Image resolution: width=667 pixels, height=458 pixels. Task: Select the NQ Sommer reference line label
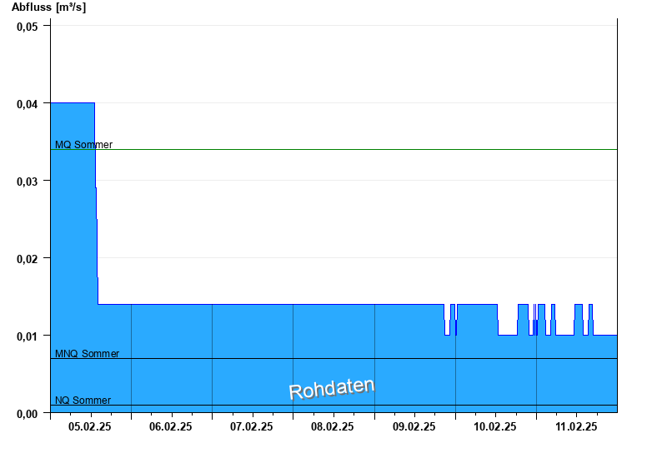pos(83,401)
